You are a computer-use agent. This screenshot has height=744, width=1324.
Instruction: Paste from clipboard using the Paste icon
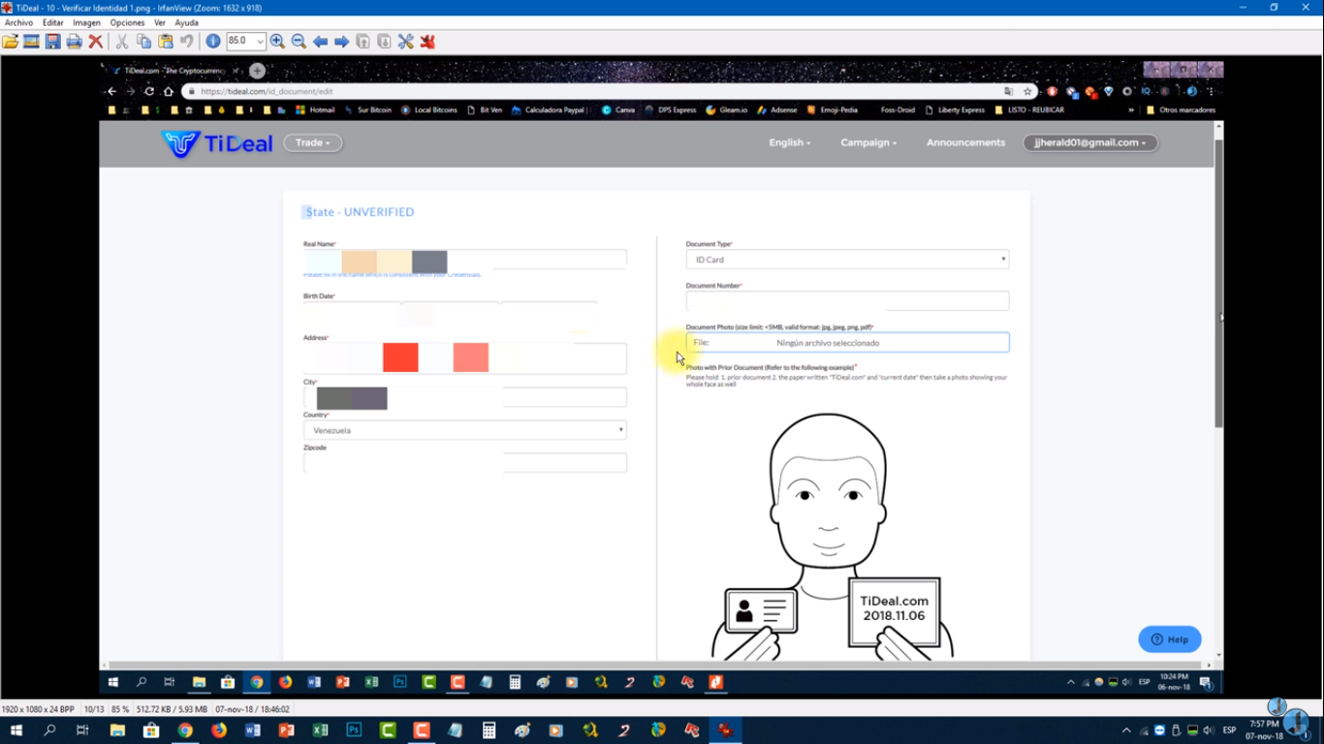[x=165, y=42]
